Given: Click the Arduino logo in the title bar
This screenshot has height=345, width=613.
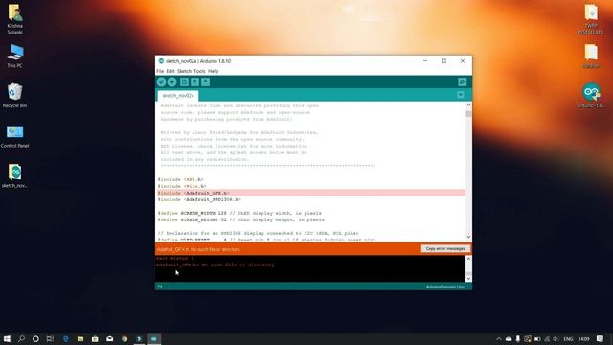Looking at the screenshot, I should coord(161,61).
